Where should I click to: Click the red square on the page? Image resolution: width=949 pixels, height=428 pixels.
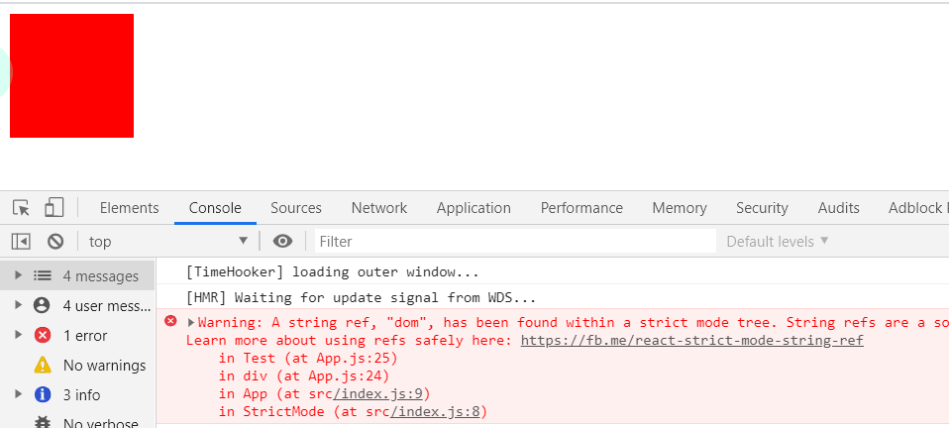tap(71, 75)
